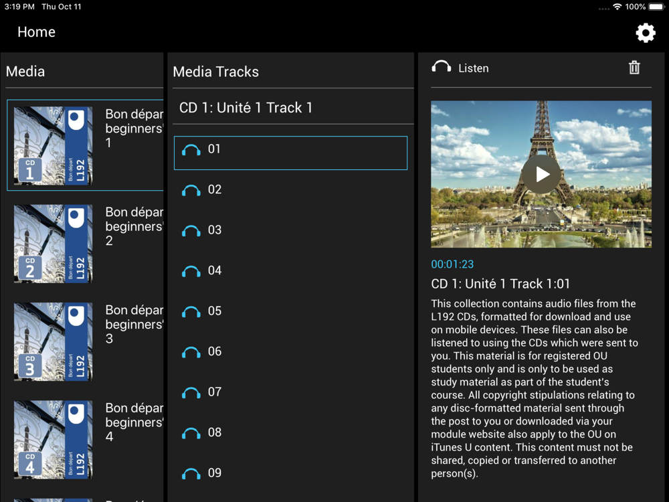Image resolution: width=669 pixels, height=502 pixels.
Task: Go to Home in the top bar
Action: pyautogui.click(x=36, y=32)
